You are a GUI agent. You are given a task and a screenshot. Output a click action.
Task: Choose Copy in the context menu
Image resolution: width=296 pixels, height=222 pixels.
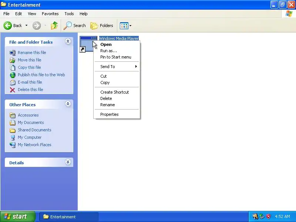[x=117, y=83]
